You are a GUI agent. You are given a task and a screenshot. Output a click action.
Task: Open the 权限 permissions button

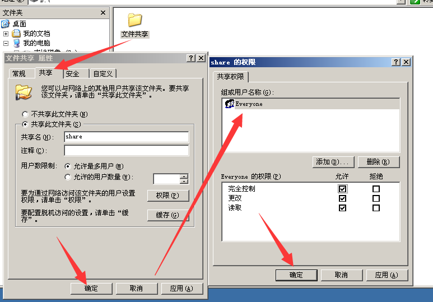(168, 196)
